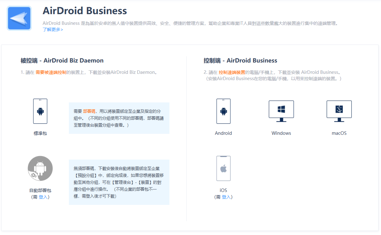Click the 控制端 - AirDroid Business heading

pyautogui.click(x=240, y=61)
